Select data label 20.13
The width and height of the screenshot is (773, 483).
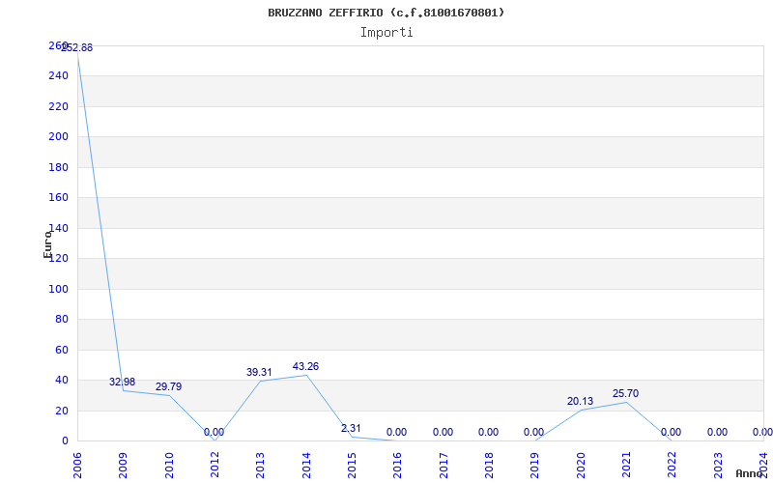coord(581,401)
